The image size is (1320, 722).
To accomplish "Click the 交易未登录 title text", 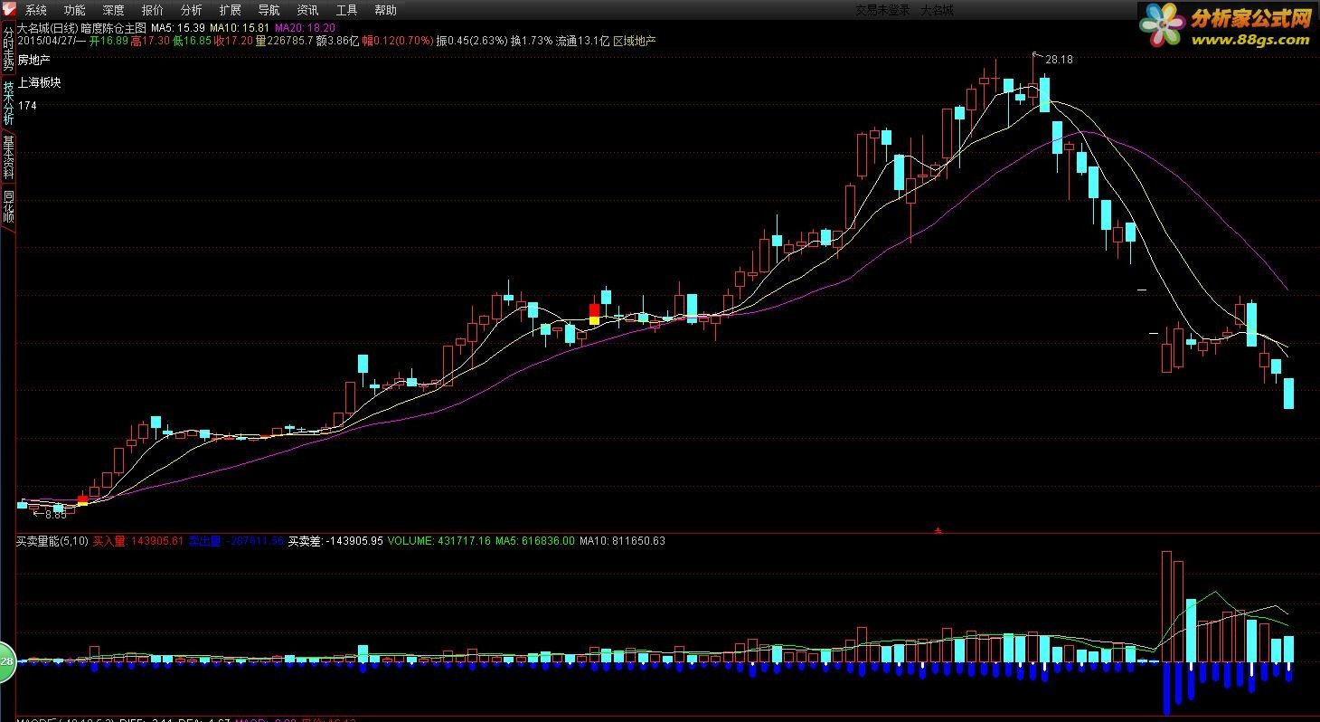I will (882, 10).
